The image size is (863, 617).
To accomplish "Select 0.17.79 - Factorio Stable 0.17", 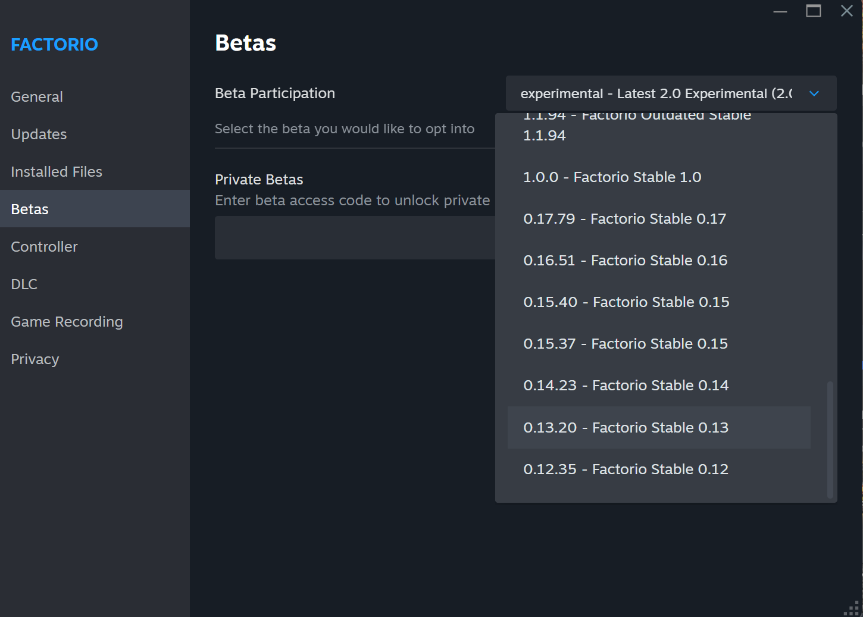I will 659,218.
